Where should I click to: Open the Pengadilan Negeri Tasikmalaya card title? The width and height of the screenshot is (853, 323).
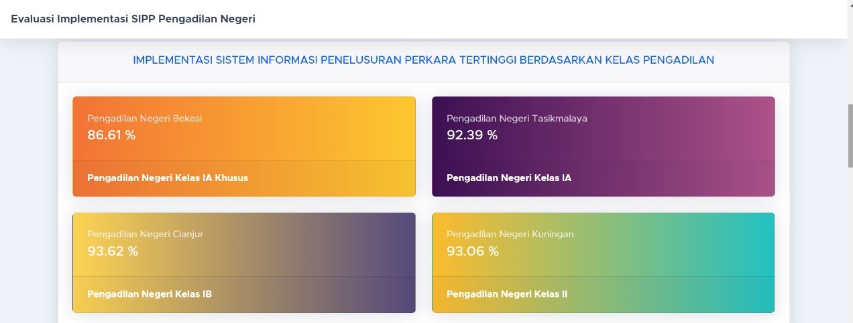[516, 119]
